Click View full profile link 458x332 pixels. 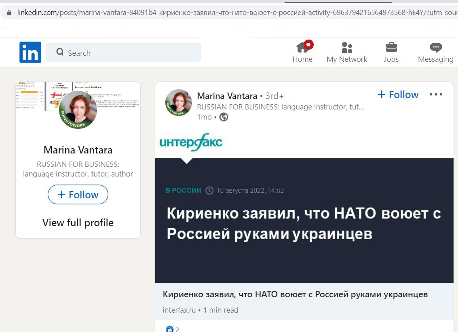point(78,223)
